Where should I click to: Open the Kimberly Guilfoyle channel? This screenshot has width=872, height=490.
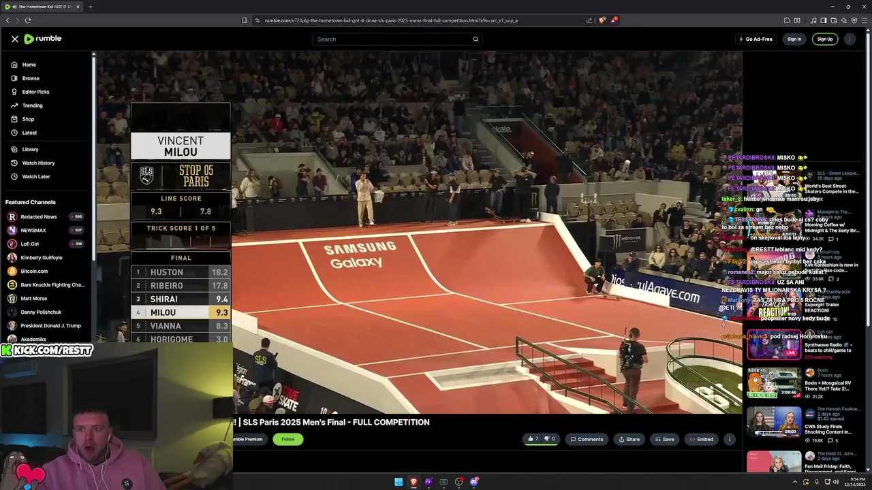point(41,257)
